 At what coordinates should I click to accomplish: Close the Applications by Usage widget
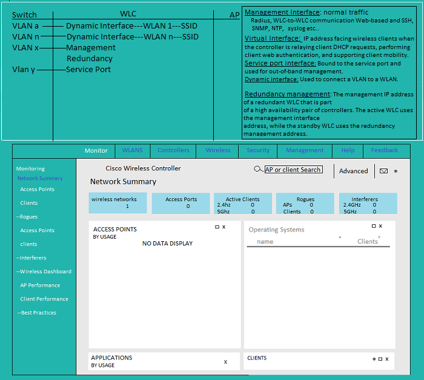point(225,362)
